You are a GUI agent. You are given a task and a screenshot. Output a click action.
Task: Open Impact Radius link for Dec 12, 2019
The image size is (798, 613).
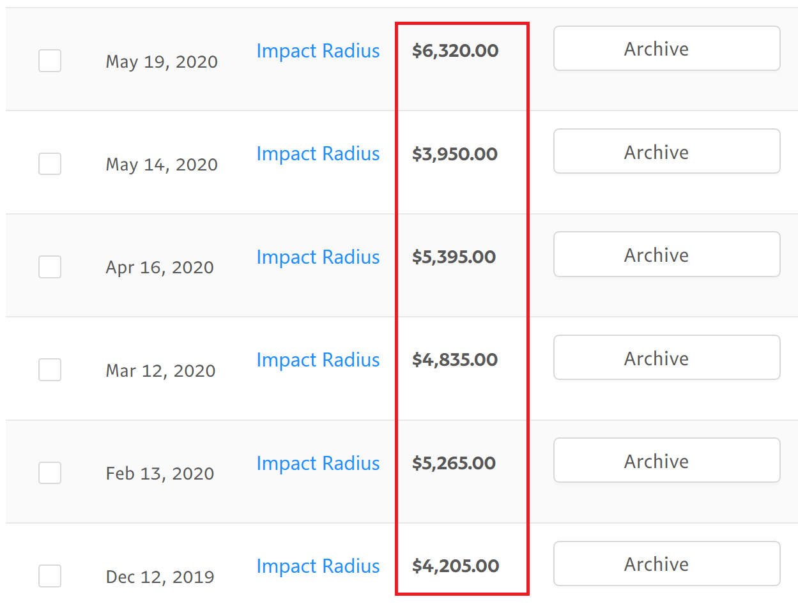click(318, 566)
